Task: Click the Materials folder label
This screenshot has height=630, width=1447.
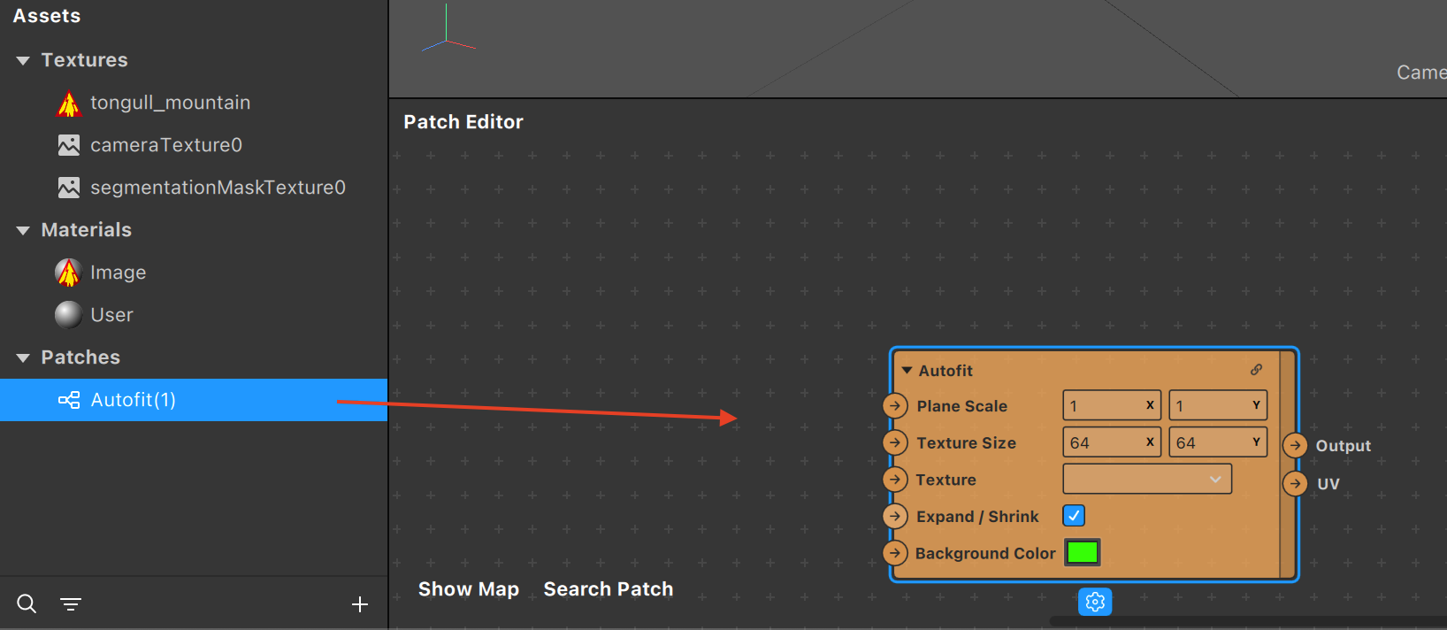Action: 86,230
